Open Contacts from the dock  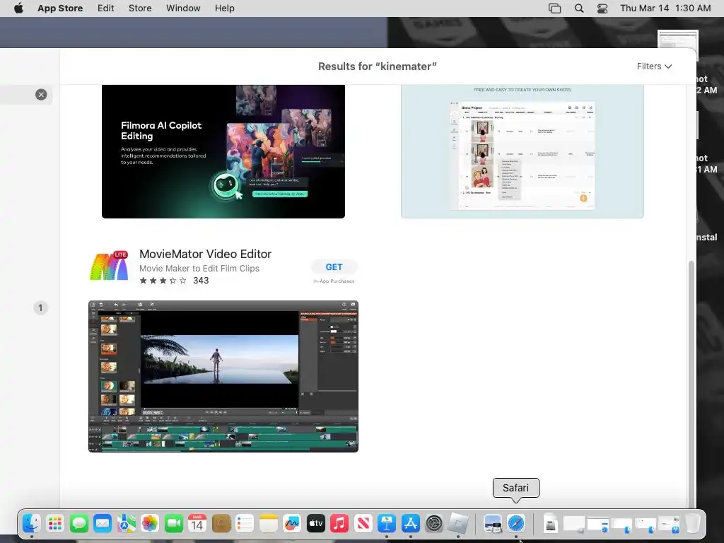pyautogui.click(x=221, y=524)
